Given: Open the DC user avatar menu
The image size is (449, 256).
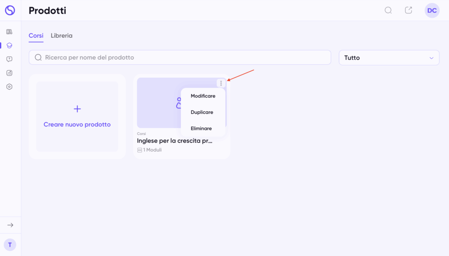Looking at the screenshot, I should 432,11.
